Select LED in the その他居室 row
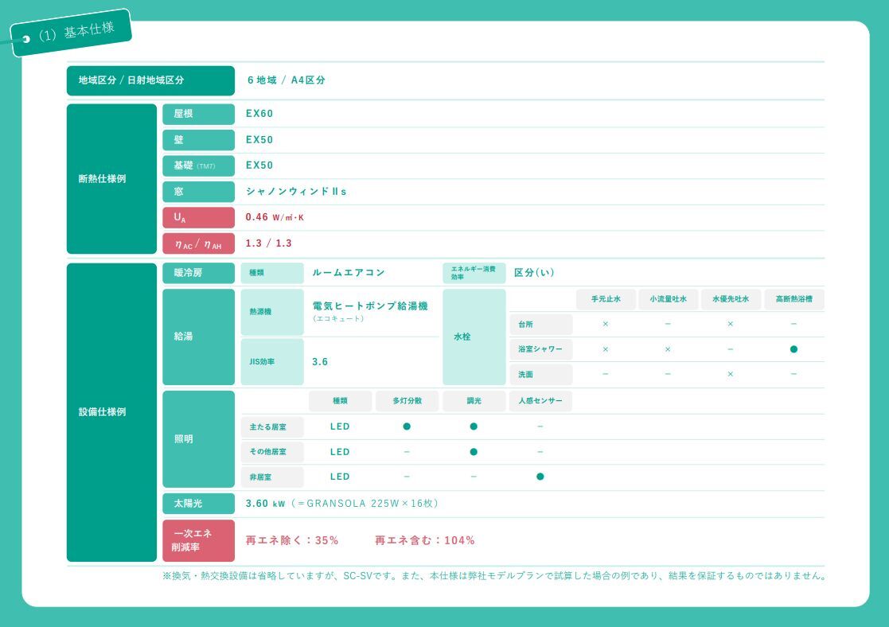 click(340, 452)
